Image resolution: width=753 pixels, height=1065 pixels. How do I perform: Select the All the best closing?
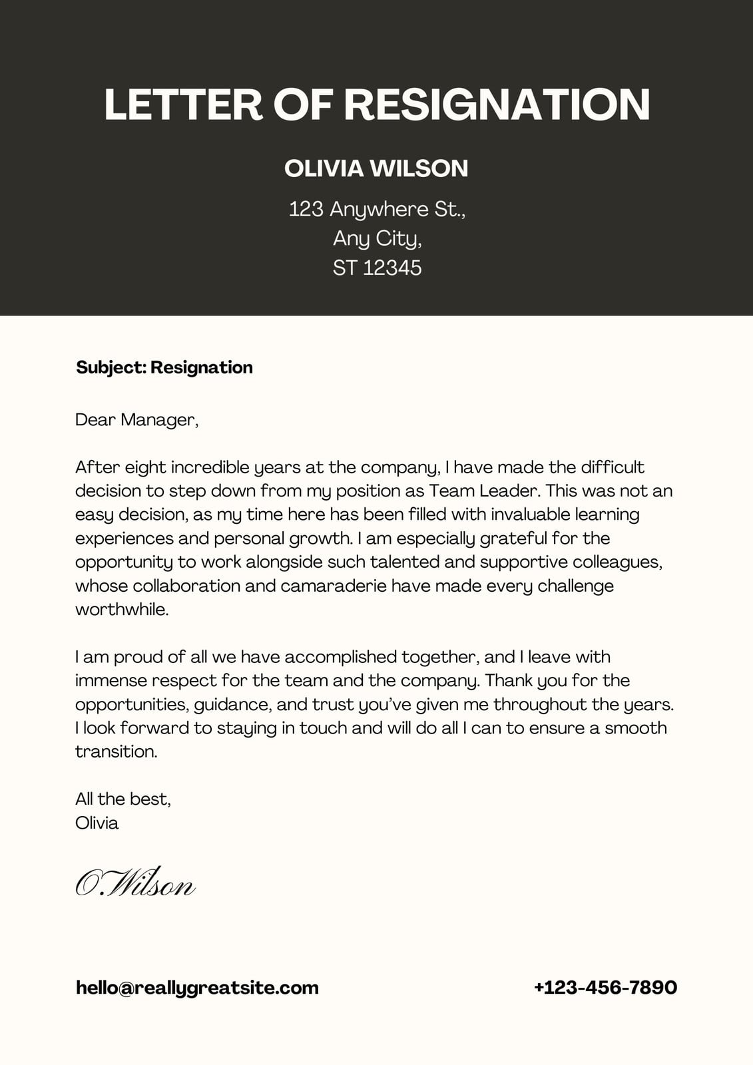coord(123,799)
